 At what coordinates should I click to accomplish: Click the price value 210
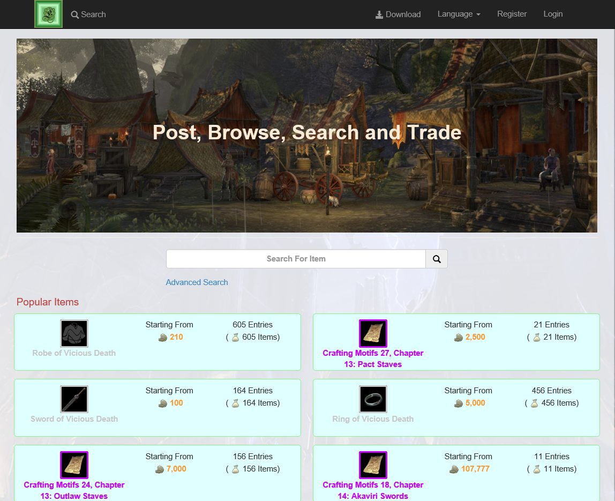[x=176, y=337]
